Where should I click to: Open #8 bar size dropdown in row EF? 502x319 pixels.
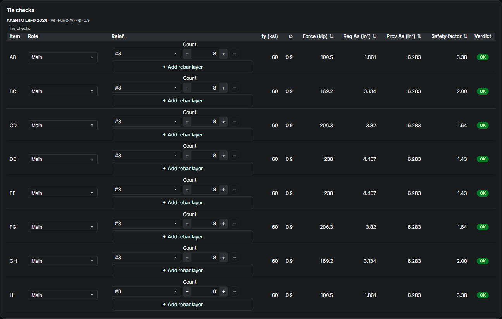[x=146, y=190]
